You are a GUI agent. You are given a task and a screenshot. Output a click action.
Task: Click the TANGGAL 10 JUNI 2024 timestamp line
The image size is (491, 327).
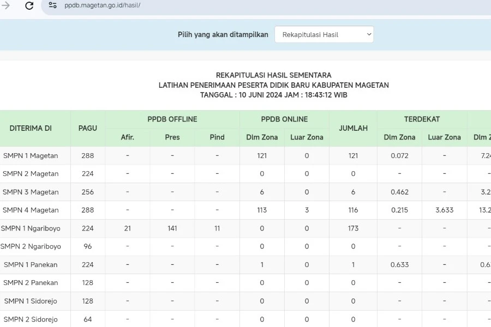[x=274, y=95]
